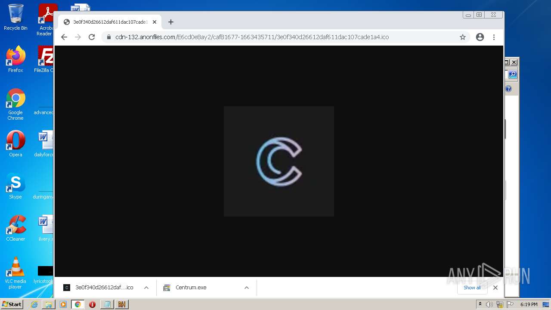
Task: Select the anonfiles URL in the address bar
Action: (252, 37)
